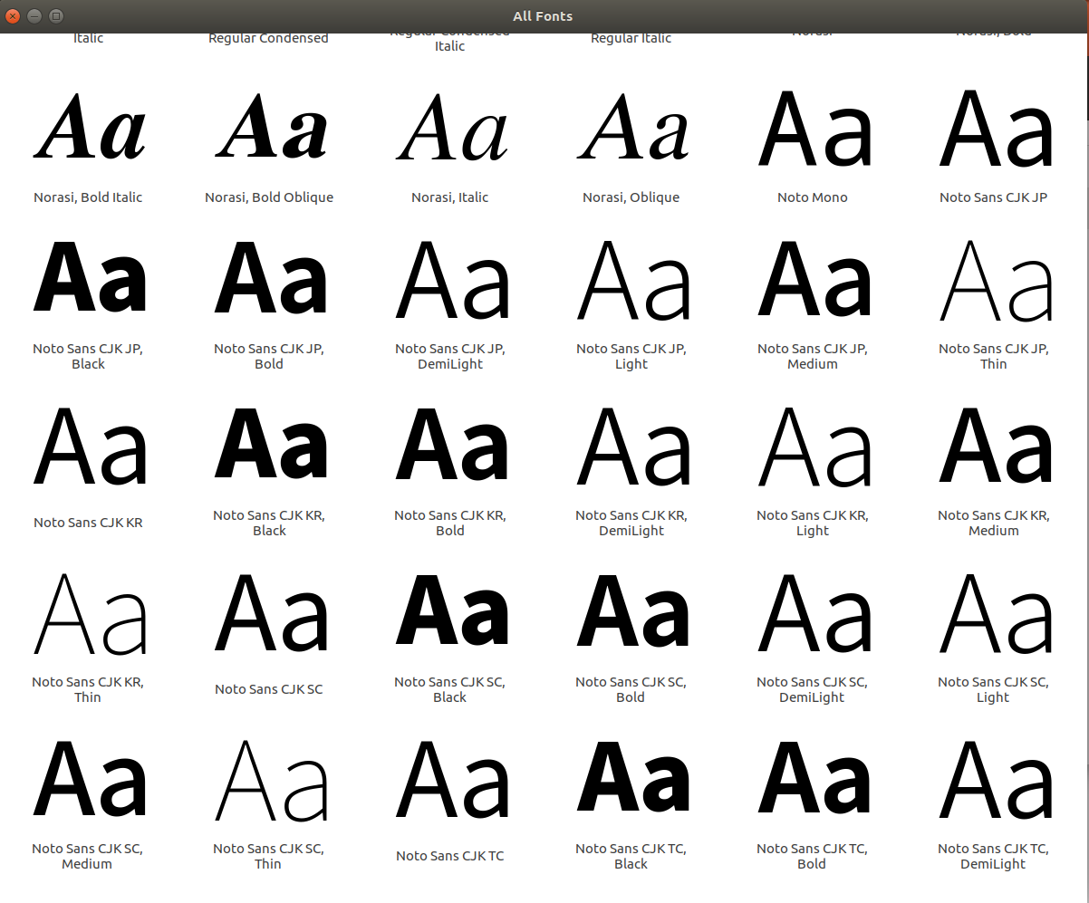
Task: Click Noto Sans CJK KR, Bold thumbnail
Action: tap(450, 447)
